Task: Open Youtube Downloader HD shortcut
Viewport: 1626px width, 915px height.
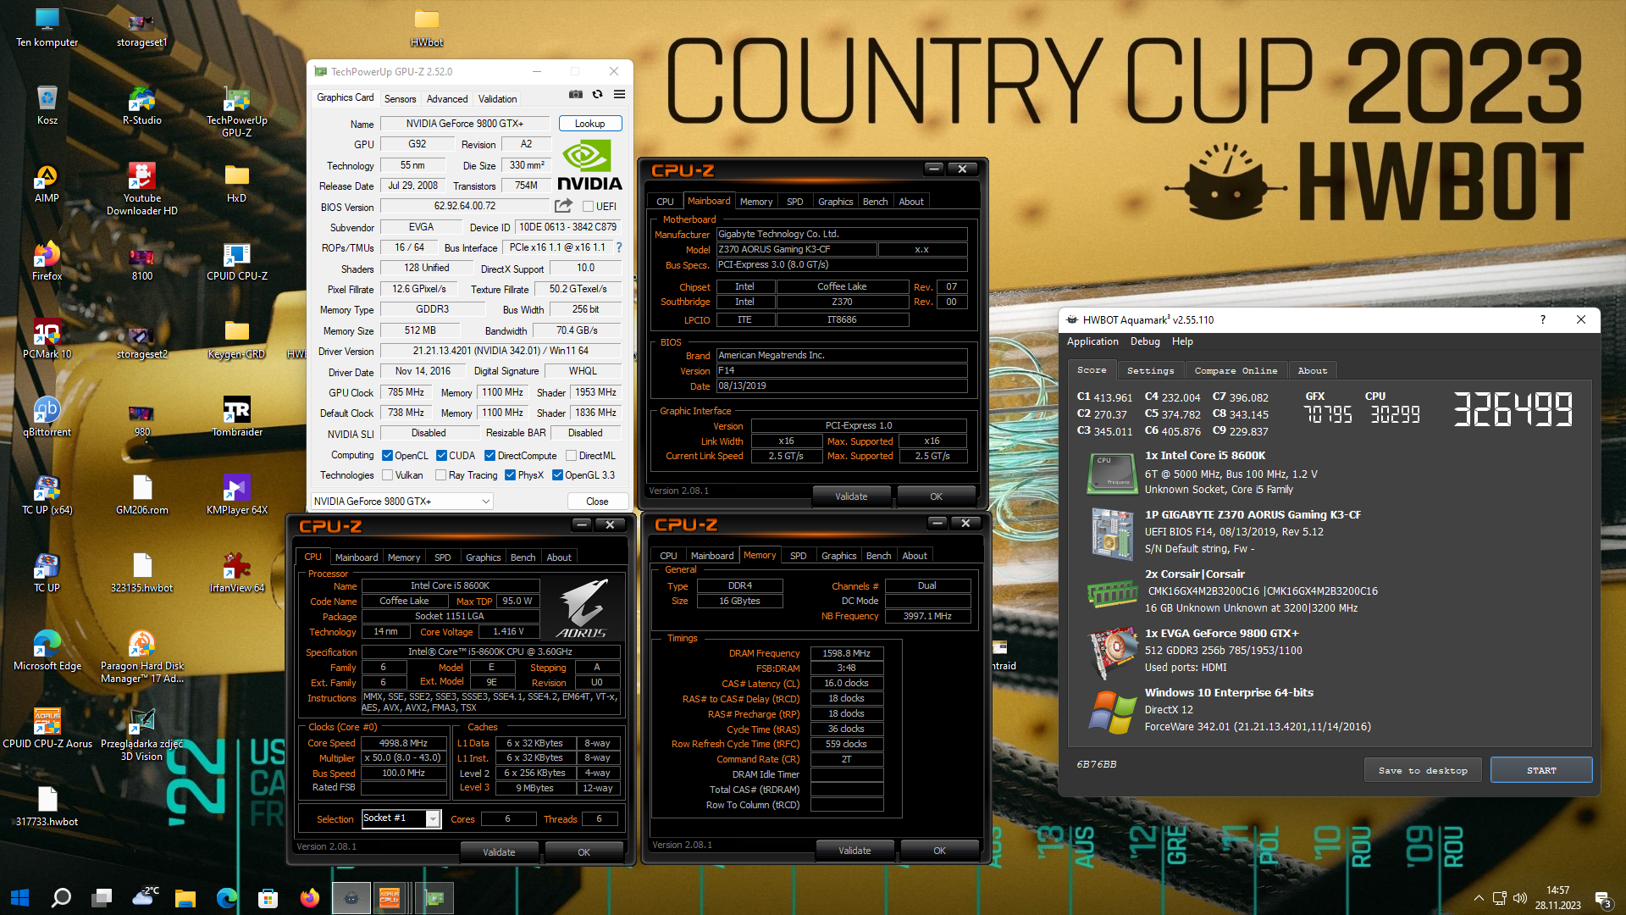Action: pyautogui.click(x=142, y=190)
